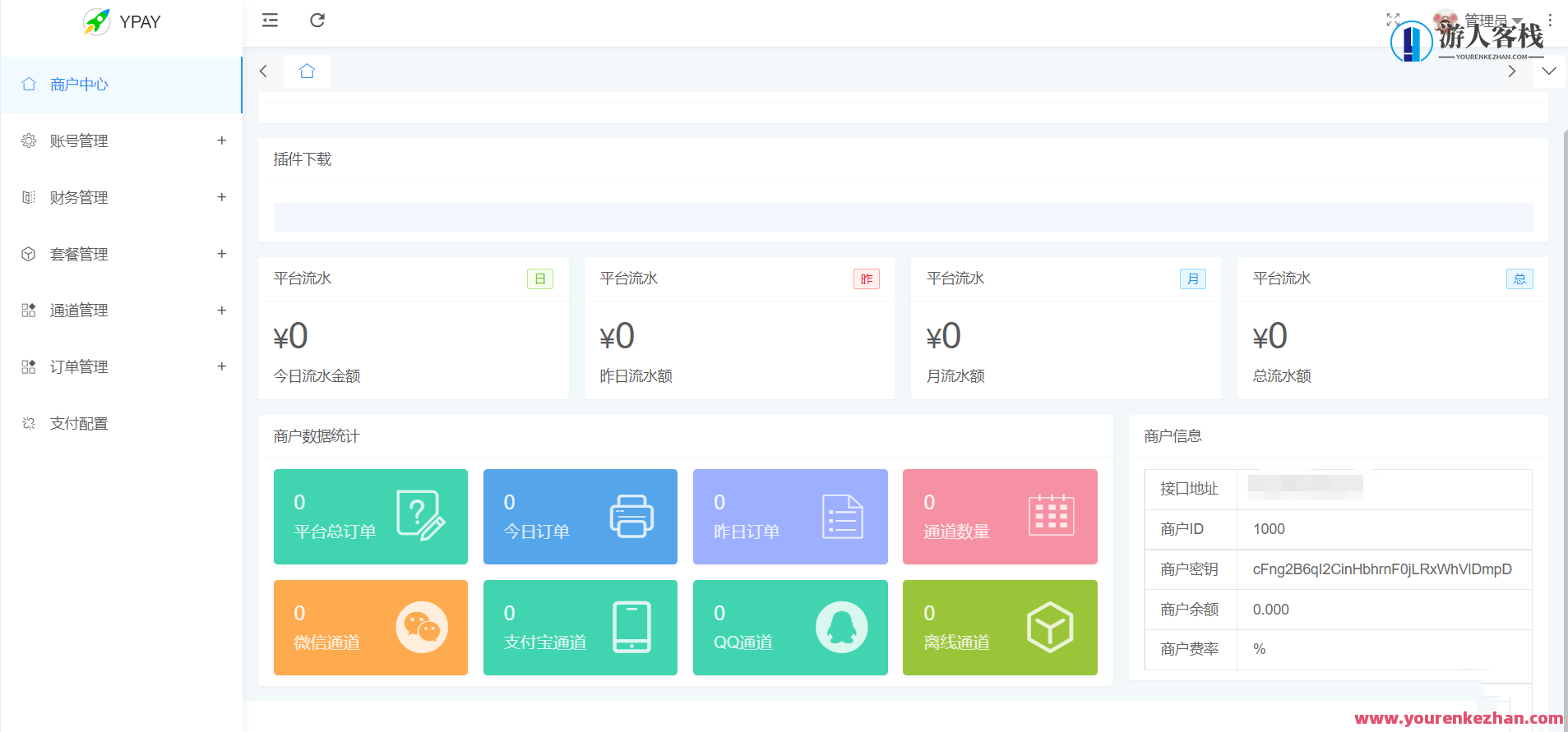Click the sidebar collapse menu icon
Image resolution: width=1568 pixels, height=732 pixels.
pyautogui.click(x=270, y=21)
